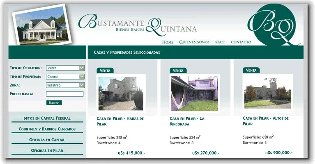315x164 pixels.
Task: Expand the Zona dropdown
Action: pos(65,85)
